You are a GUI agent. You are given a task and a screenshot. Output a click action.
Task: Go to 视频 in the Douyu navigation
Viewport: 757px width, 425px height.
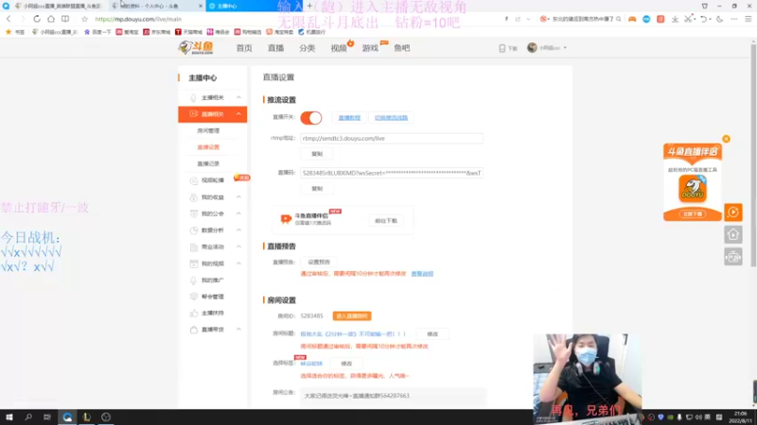tap(339, 48)
